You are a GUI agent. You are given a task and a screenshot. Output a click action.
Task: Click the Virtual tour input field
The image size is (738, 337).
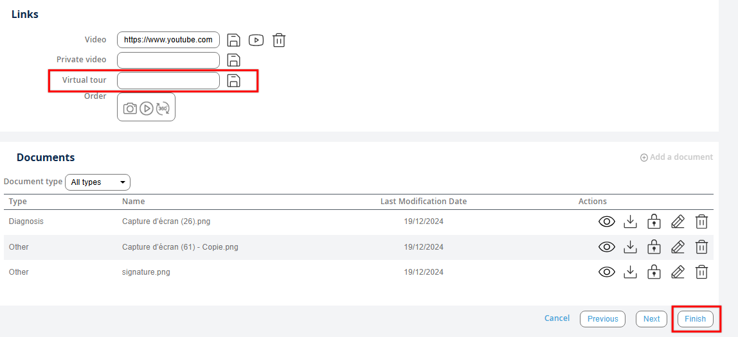point(168,80)
